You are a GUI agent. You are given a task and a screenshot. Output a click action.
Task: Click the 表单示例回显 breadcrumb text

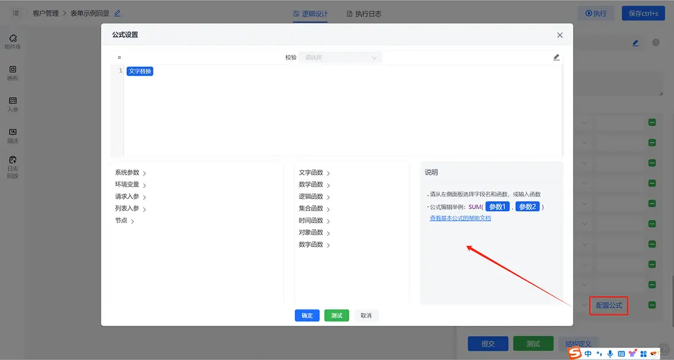[x=90, y=14]
